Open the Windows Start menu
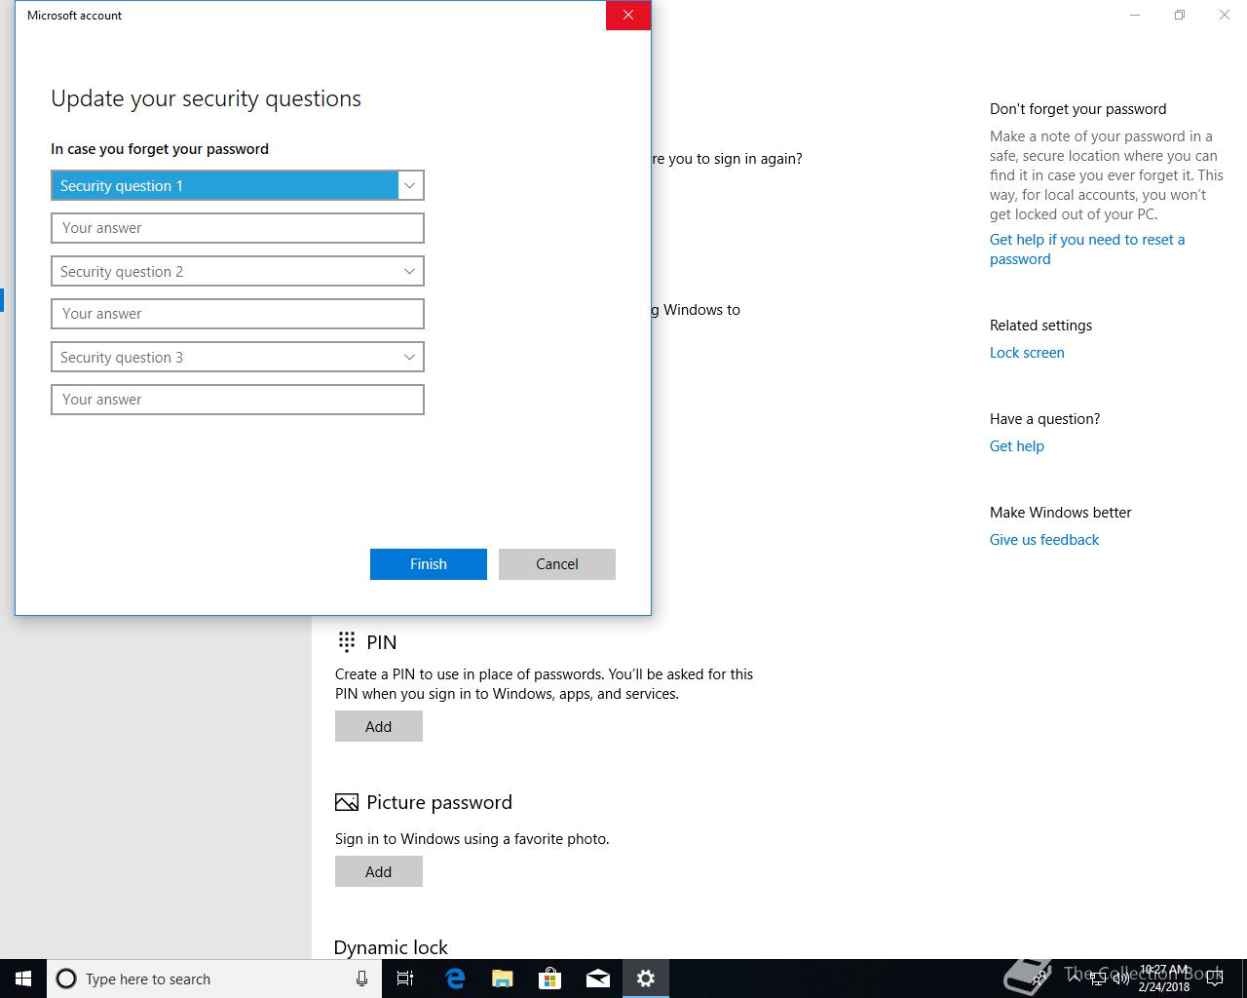The width and height of the screenshot is (1247, 998). [x=23, y=979]
